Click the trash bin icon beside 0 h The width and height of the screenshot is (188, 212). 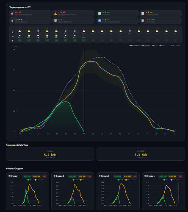pos(55,21)
